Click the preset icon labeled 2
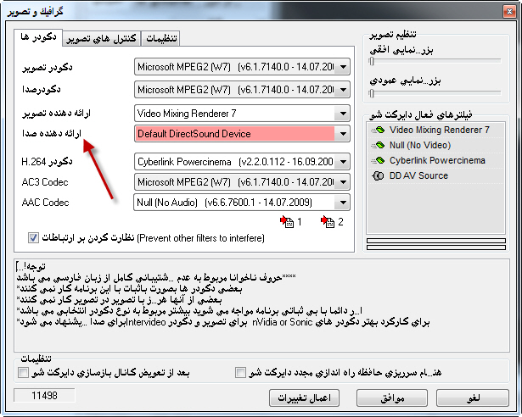 [x=328, y=222]
